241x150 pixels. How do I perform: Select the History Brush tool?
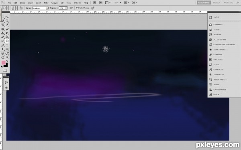7,33
